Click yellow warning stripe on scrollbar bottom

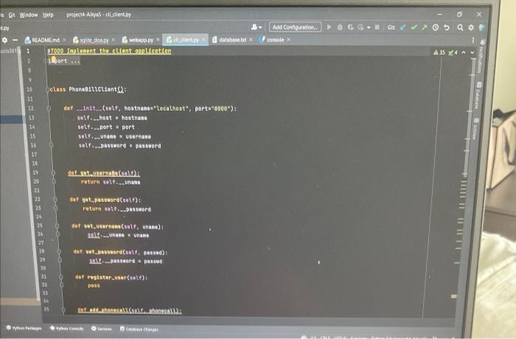[x=454, y=296]
